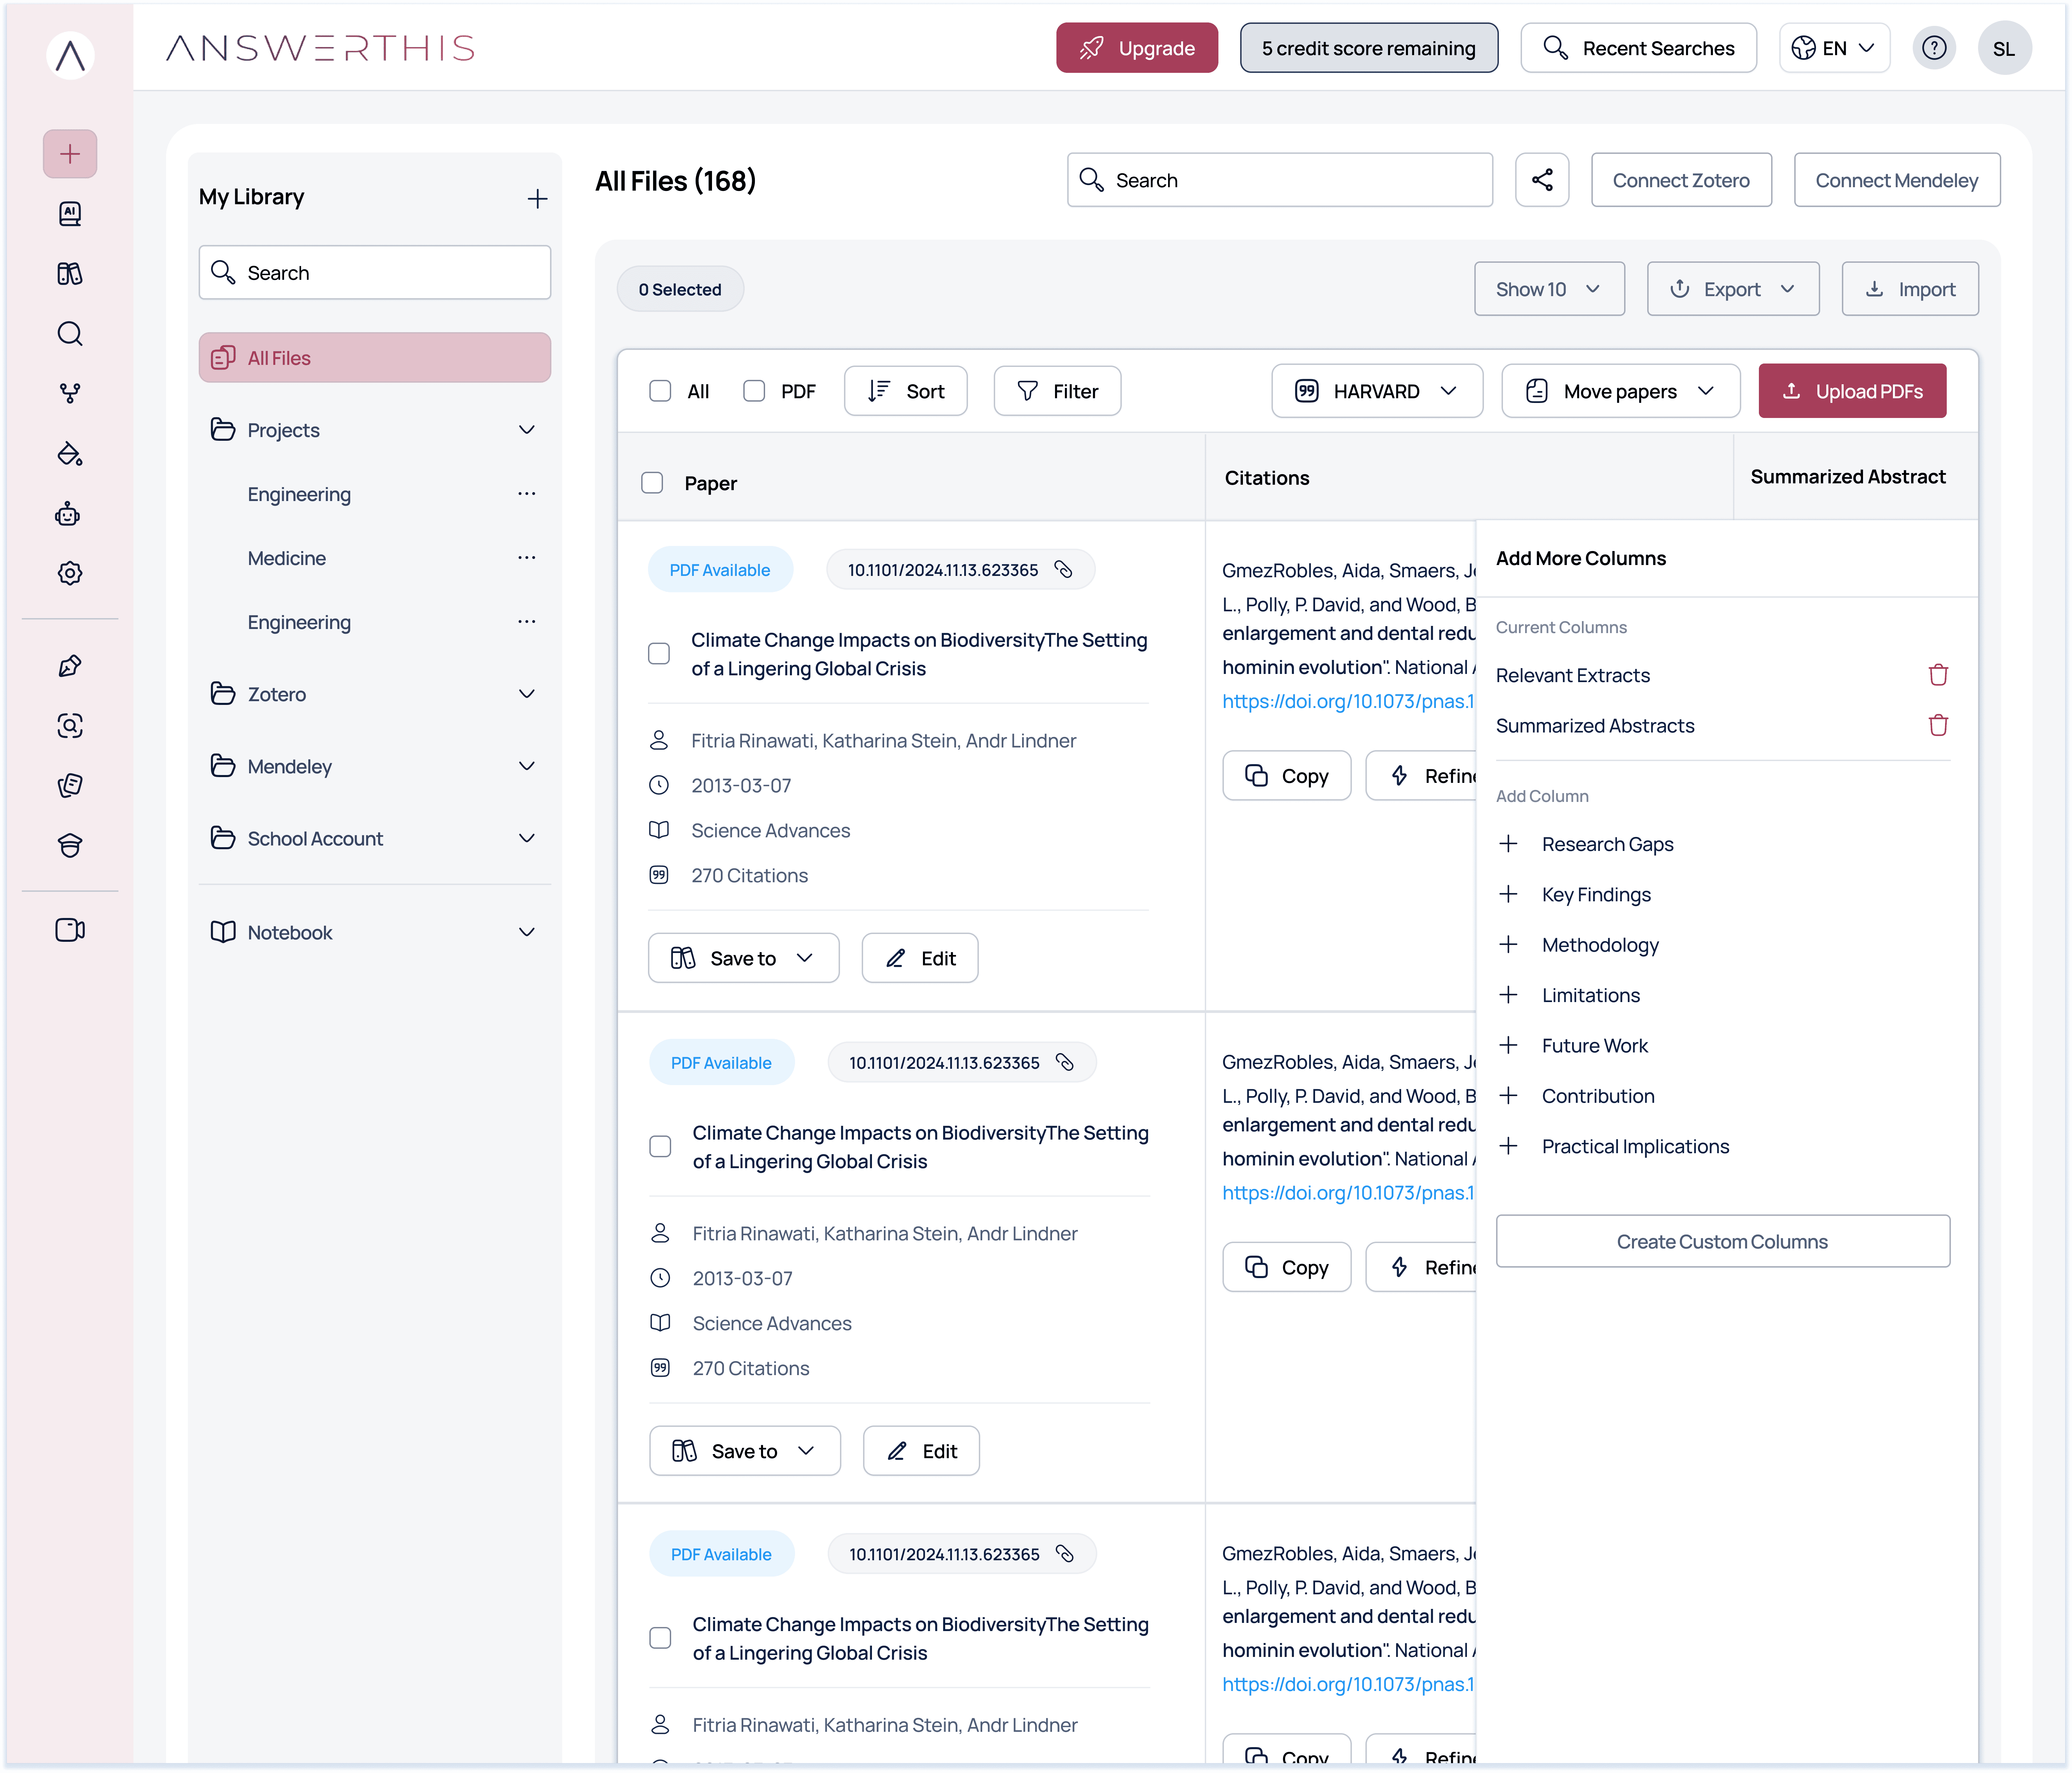
Task: Collapse the Projects folder chevron
Action: (527, 430)
